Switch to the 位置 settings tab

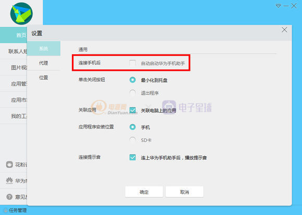click(x=44, y=78)
